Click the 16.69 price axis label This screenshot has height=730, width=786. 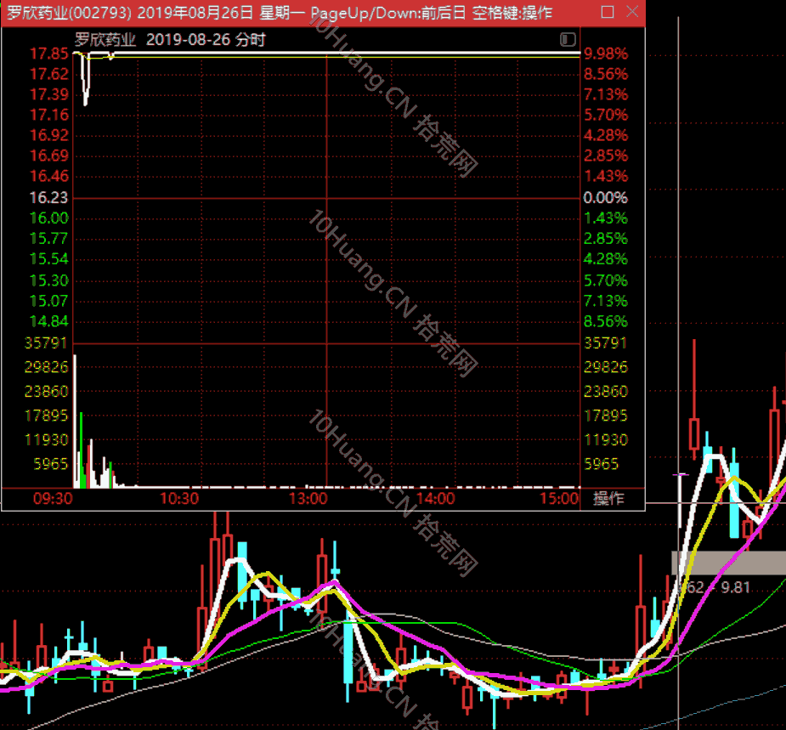[49, 156]
